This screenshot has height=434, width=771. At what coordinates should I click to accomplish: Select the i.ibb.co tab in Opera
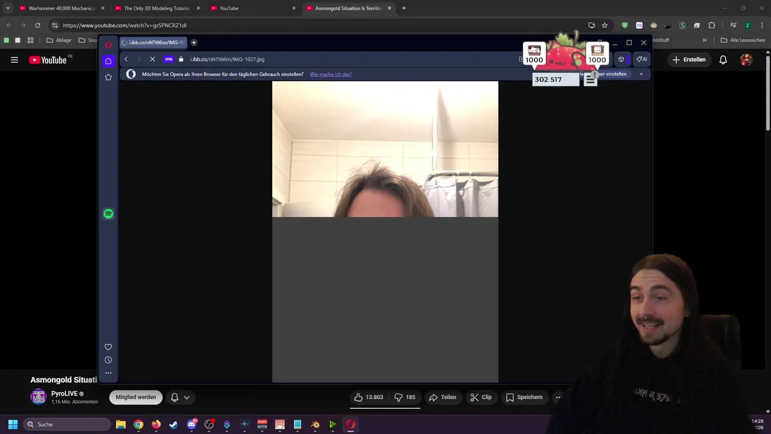154,42
